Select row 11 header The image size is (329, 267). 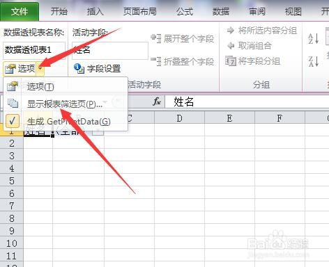click(x=12, y=256)
